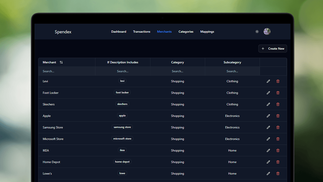This screenshot has width=323, height=182.
Task: Select the Levi merchant name
Action: coord(45,81)
